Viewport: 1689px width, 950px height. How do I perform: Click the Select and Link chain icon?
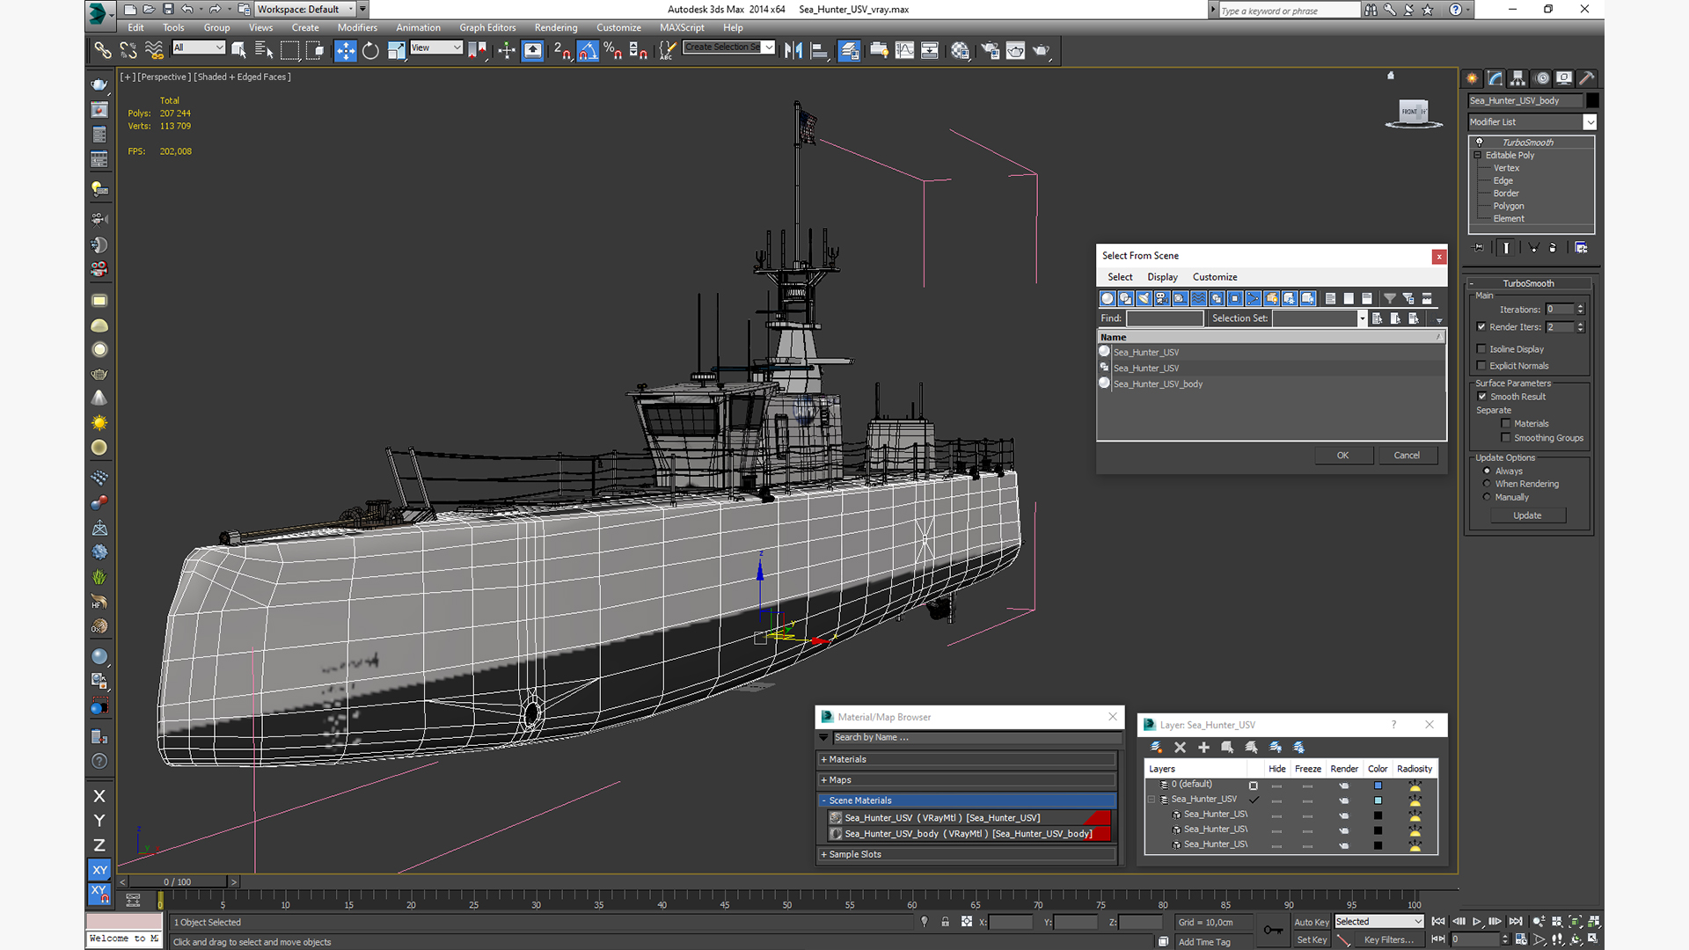pos(103,51)
